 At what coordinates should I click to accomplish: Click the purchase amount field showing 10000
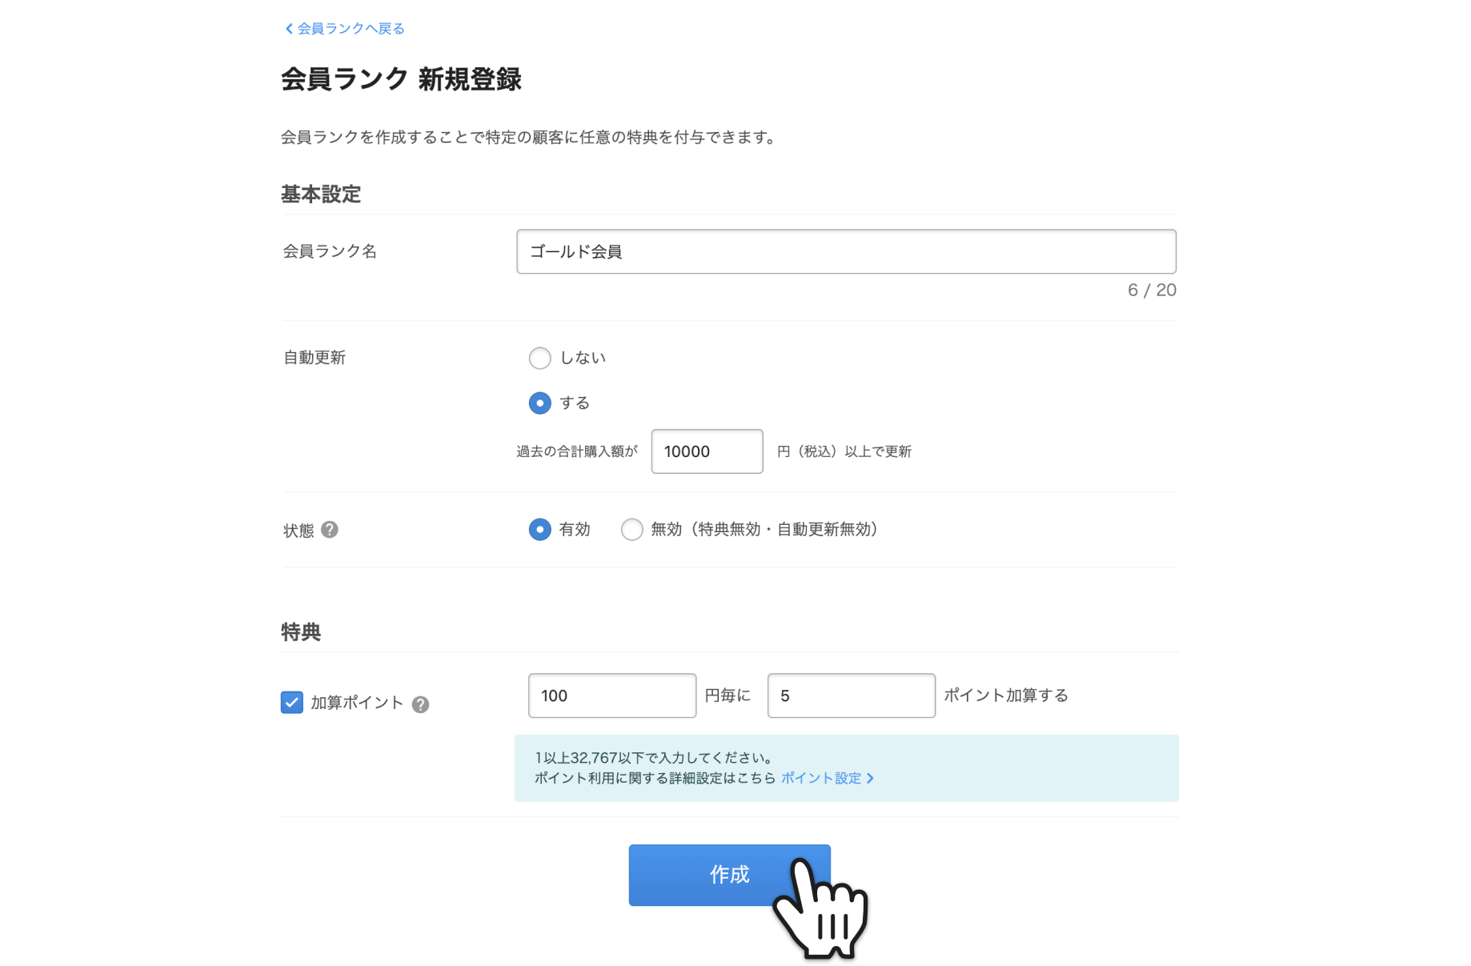coord(707,451)
